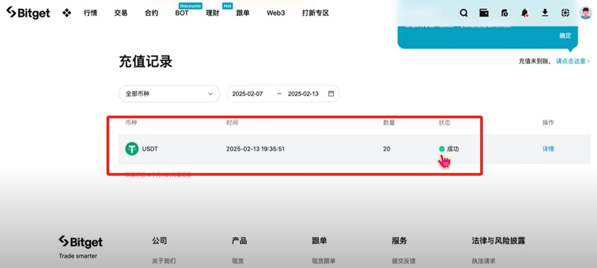
Task: Open the Web3 menu item
Action: click(276, 13)
